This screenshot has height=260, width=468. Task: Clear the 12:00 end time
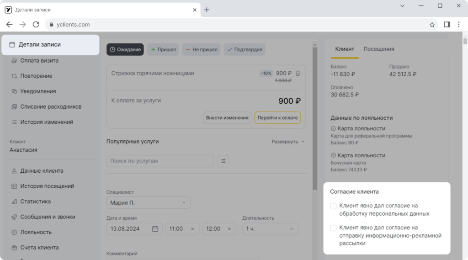(229, 229)
